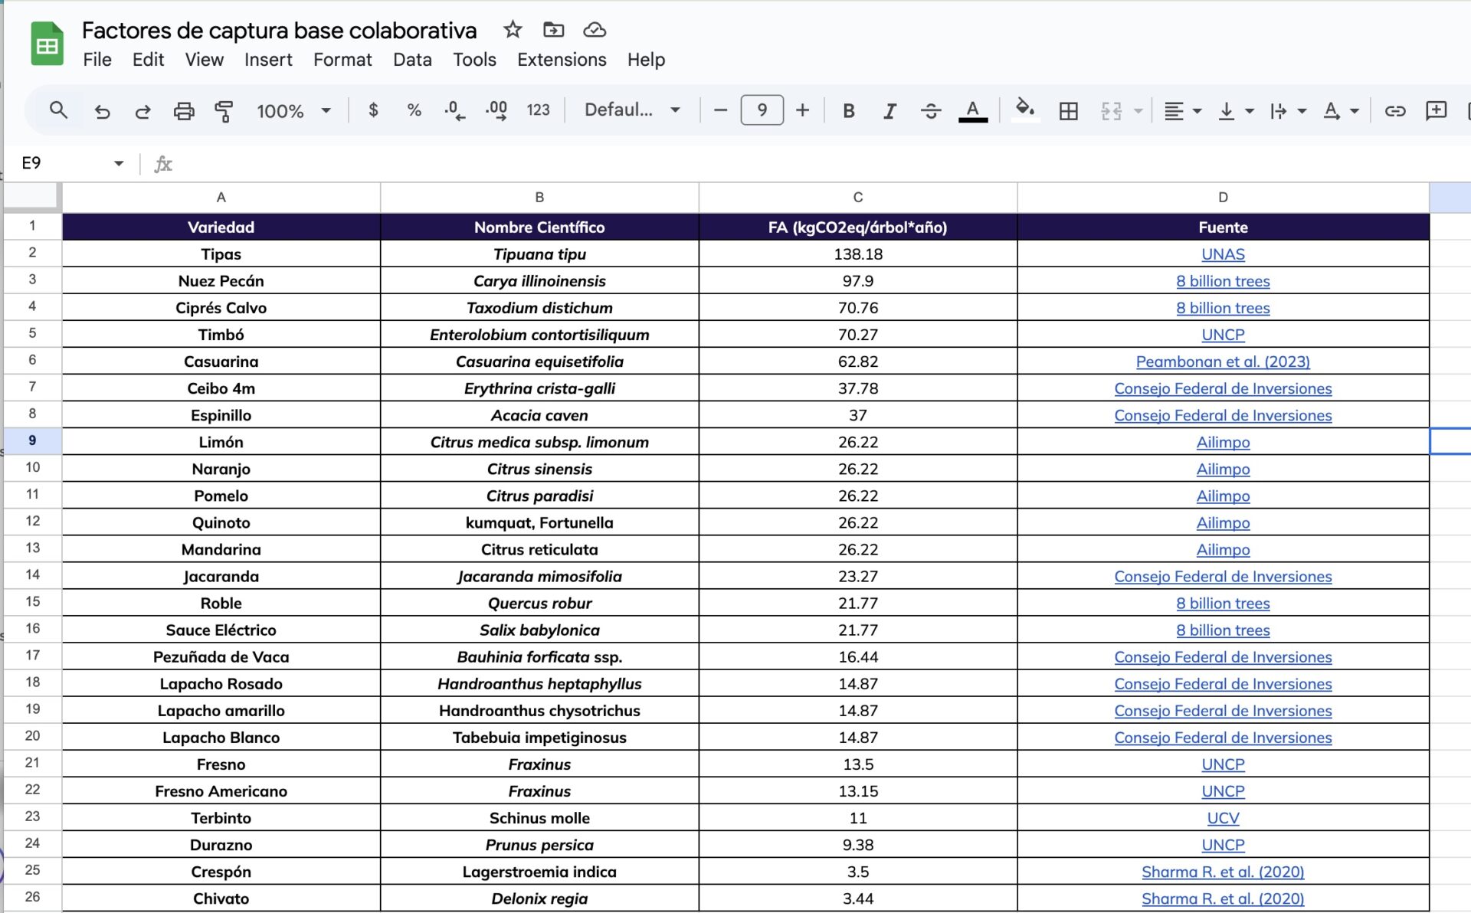Viewport: 1471px width, 913px height.
Task: Click the print icon
Action: pos(184,111)
